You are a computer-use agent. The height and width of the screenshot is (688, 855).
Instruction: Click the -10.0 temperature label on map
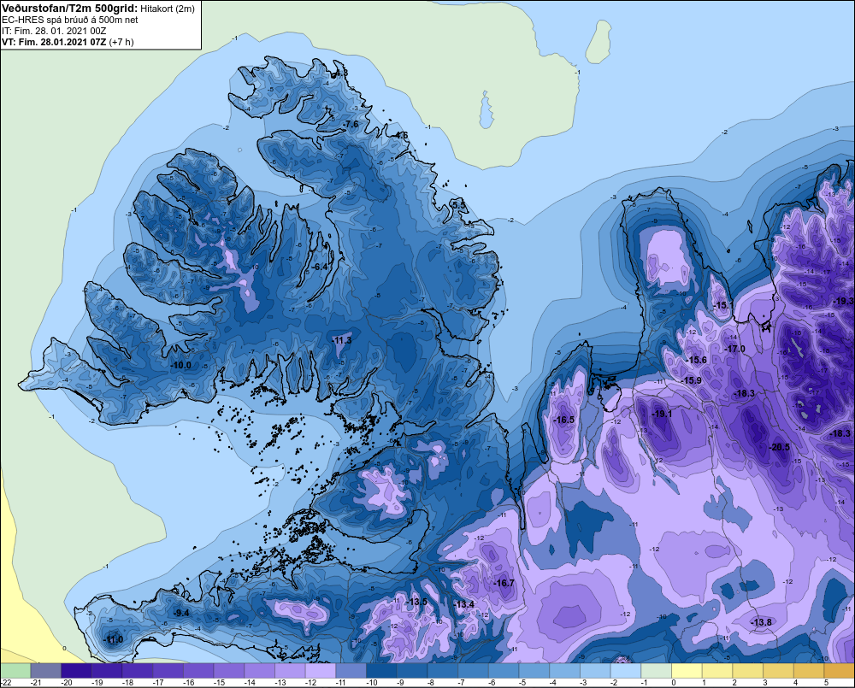point(181,365)
